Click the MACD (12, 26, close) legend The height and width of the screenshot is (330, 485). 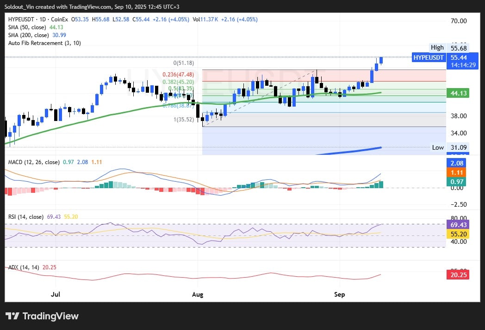tap(34, 162)
